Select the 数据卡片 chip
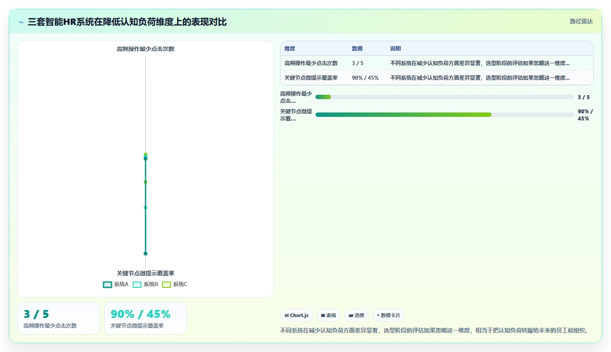Viewport: 611px width, 352px height. (x=388, y=315)
